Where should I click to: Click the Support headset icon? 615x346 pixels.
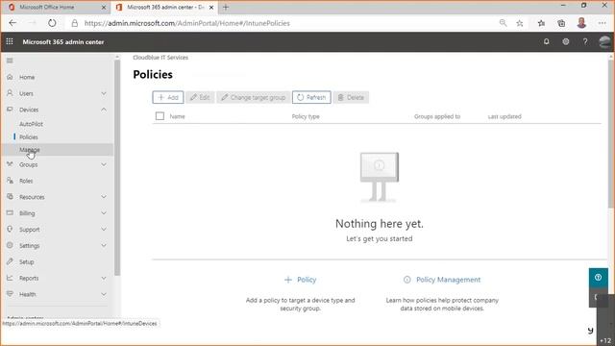(10, 229)
